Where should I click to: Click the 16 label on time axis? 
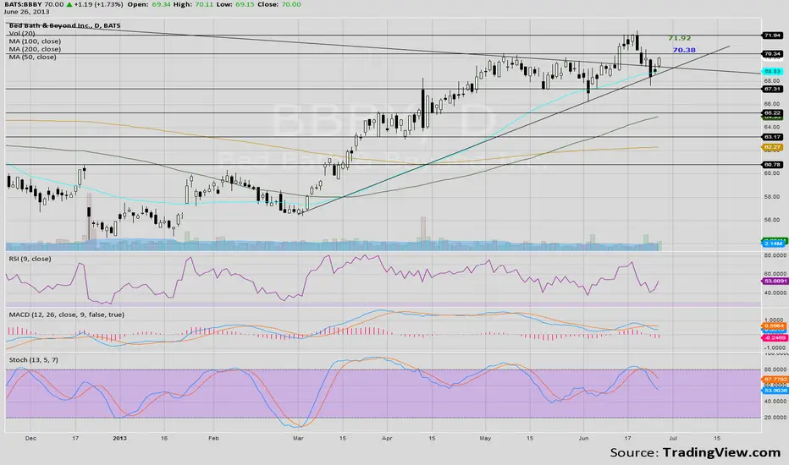pos(164,438)
